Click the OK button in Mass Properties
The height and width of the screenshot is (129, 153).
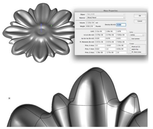point(140,16)
